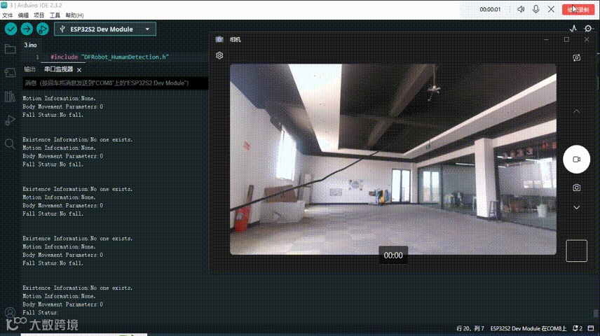Screen dimensions: 600x336
Task: Toggle recorder microphone icon
Action: [536, 9]
